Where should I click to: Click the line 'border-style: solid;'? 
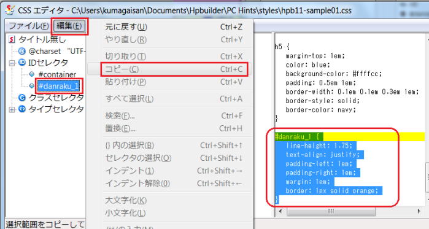(x=323, y=101)
